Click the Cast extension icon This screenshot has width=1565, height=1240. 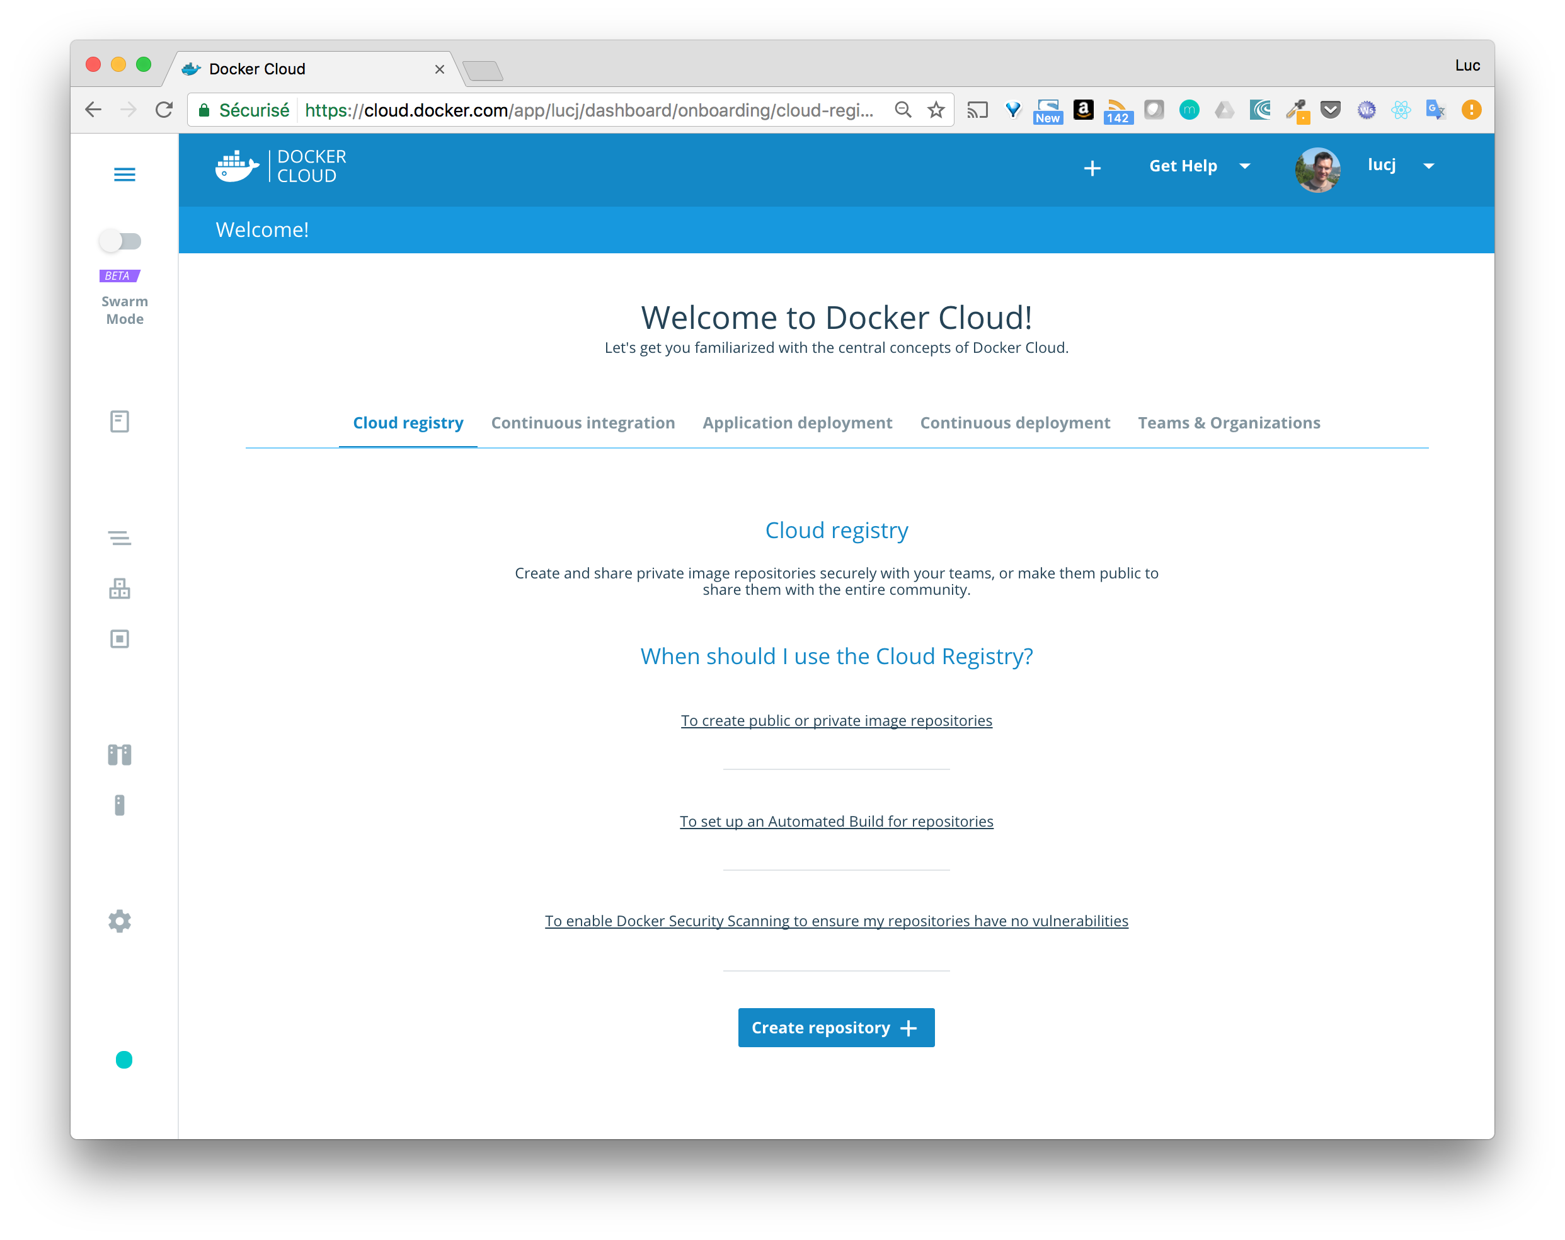click(977, 110)
